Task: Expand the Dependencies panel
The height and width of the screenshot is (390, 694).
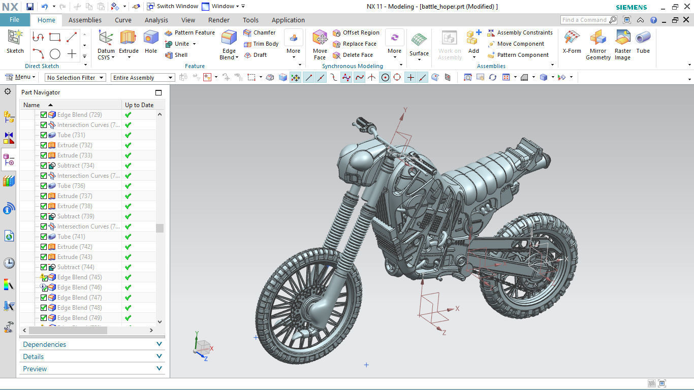Action: click(92, 344)
